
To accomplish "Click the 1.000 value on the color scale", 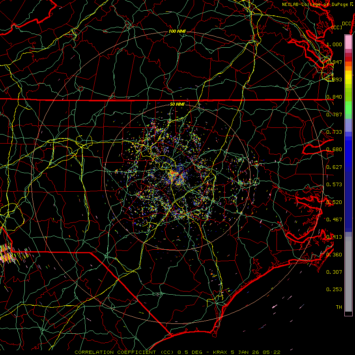I will point(334,44).
